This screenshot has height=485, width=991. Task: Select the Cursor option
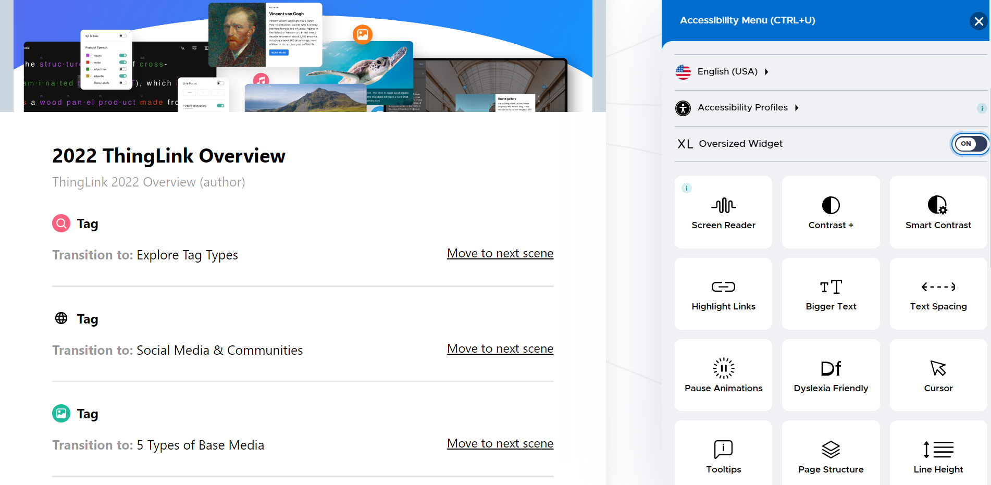(938, 375)
